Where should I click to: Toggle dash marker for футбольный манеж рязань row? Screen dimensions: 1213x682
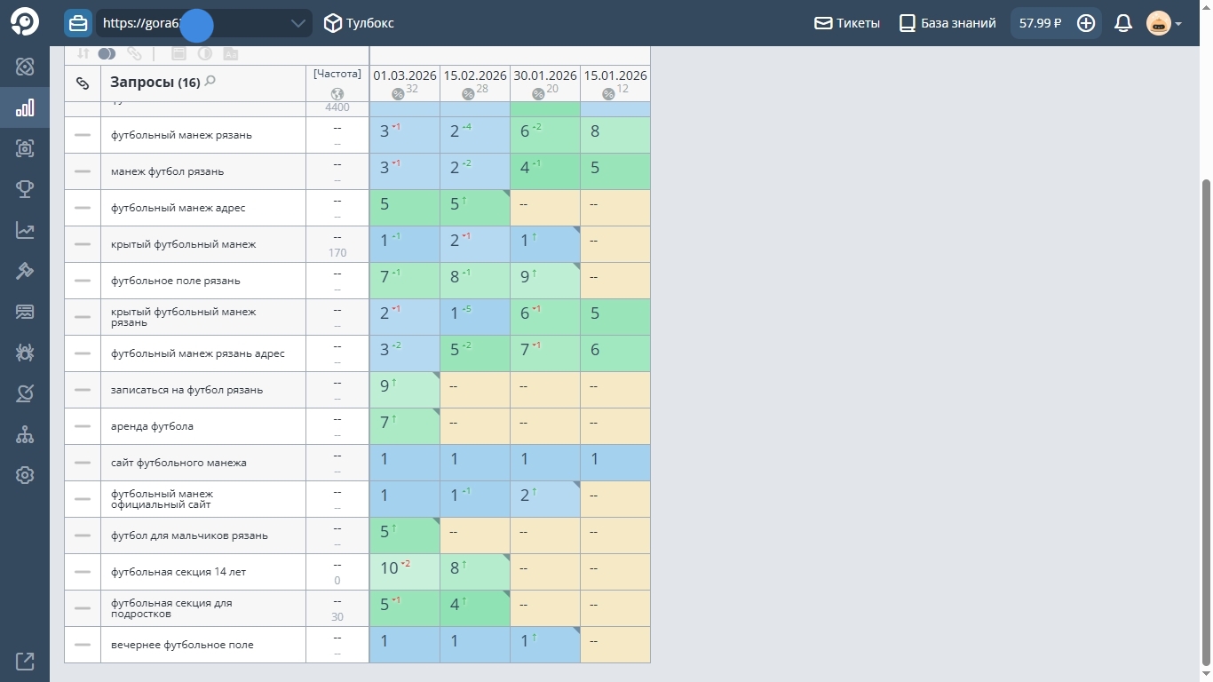tap(83, 135)
